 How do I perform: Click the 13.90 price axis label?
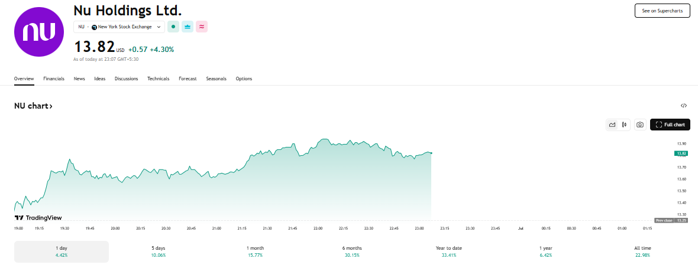[681, 143]
